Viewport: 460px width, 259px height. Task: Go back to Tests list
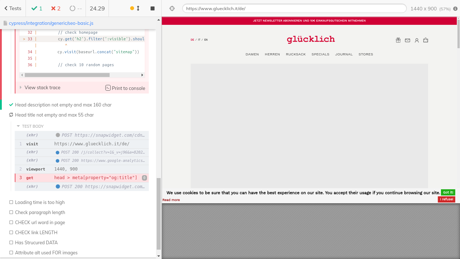[13, 8]
